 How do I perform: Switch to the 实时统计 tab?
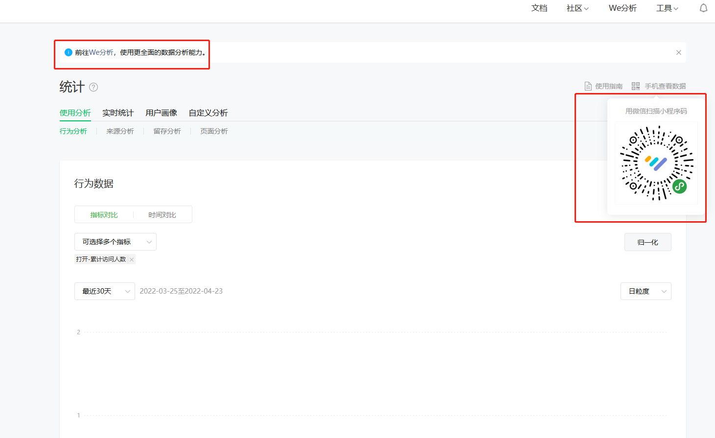point(118,113)
